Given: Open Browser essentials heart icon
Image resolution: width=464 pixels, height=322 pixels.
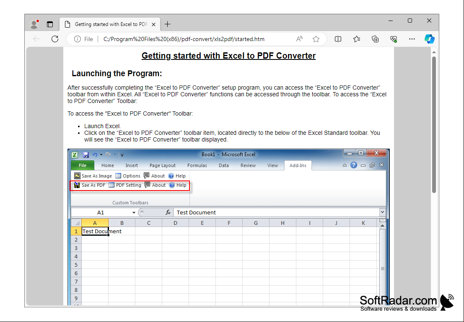Looking at the screenshot, I should (x=394, y=39).
